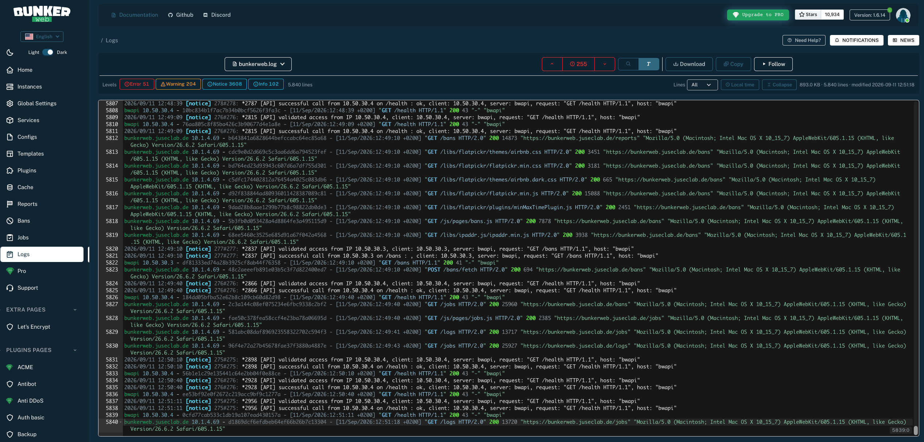Viewport: 924px width, 442px height.
Task: Open Instances page in the sidebar
Action: coord(42,87)
